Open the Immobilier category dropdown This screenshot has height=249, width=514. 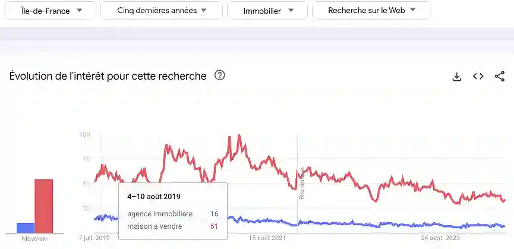[x=267, y=11]
